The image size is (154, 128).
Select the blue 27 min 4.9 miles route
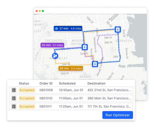click(x=68, y=28)
